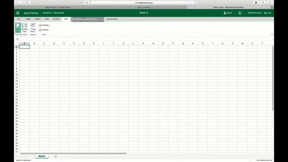The width and height of the screenshot is (288, 162).
Task: Click the formula fx icon
Action: (x=18, y=39)
